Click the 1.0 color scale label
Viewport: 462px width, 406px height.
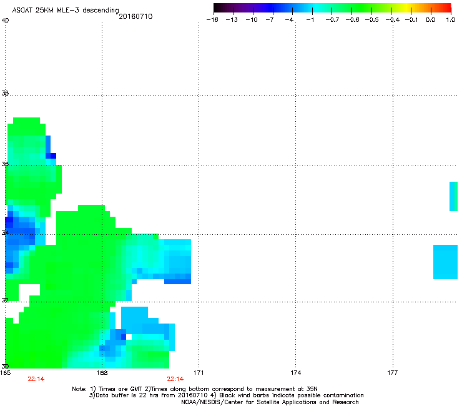coord(451,20)
